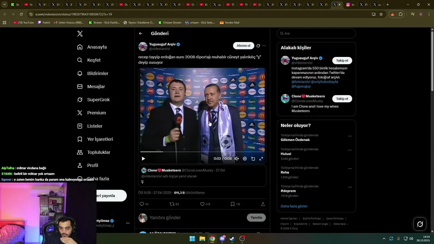
Task: Open the post's three-dot more menu
Action: click(x=264, y=46)
